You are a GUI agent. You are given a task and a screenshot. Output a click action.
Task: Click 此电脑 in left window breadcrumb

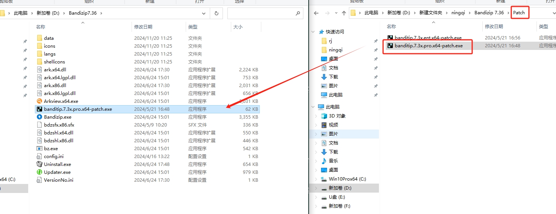click(x=21, y=13)
